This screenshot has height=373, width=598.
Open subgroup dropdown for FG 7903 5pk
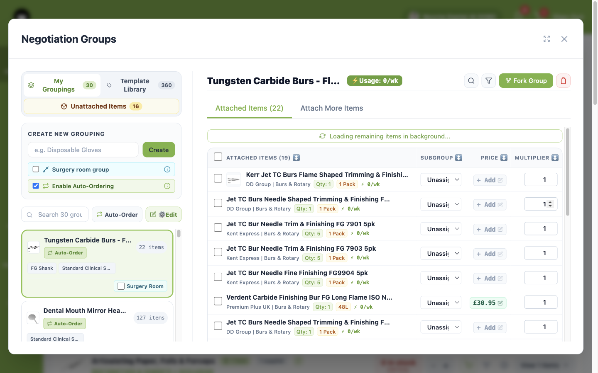tap(441, 253)
